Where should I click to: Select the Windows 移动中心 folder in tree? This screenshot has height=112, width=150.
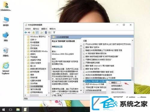click(x=37, y=37)
